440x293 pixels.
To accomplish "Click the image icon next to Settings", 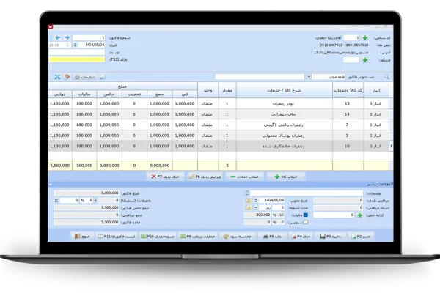I will pyautogui.click(x=103, y=77).
